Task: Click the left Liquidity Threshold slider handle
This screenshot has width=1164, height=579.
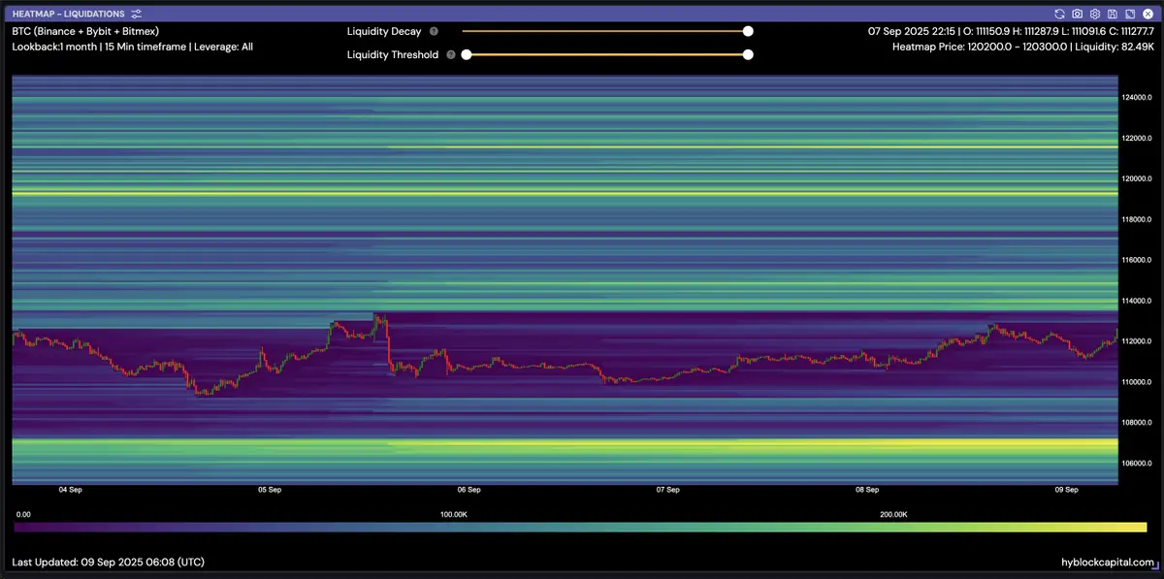Action: (x=467, y=54)
